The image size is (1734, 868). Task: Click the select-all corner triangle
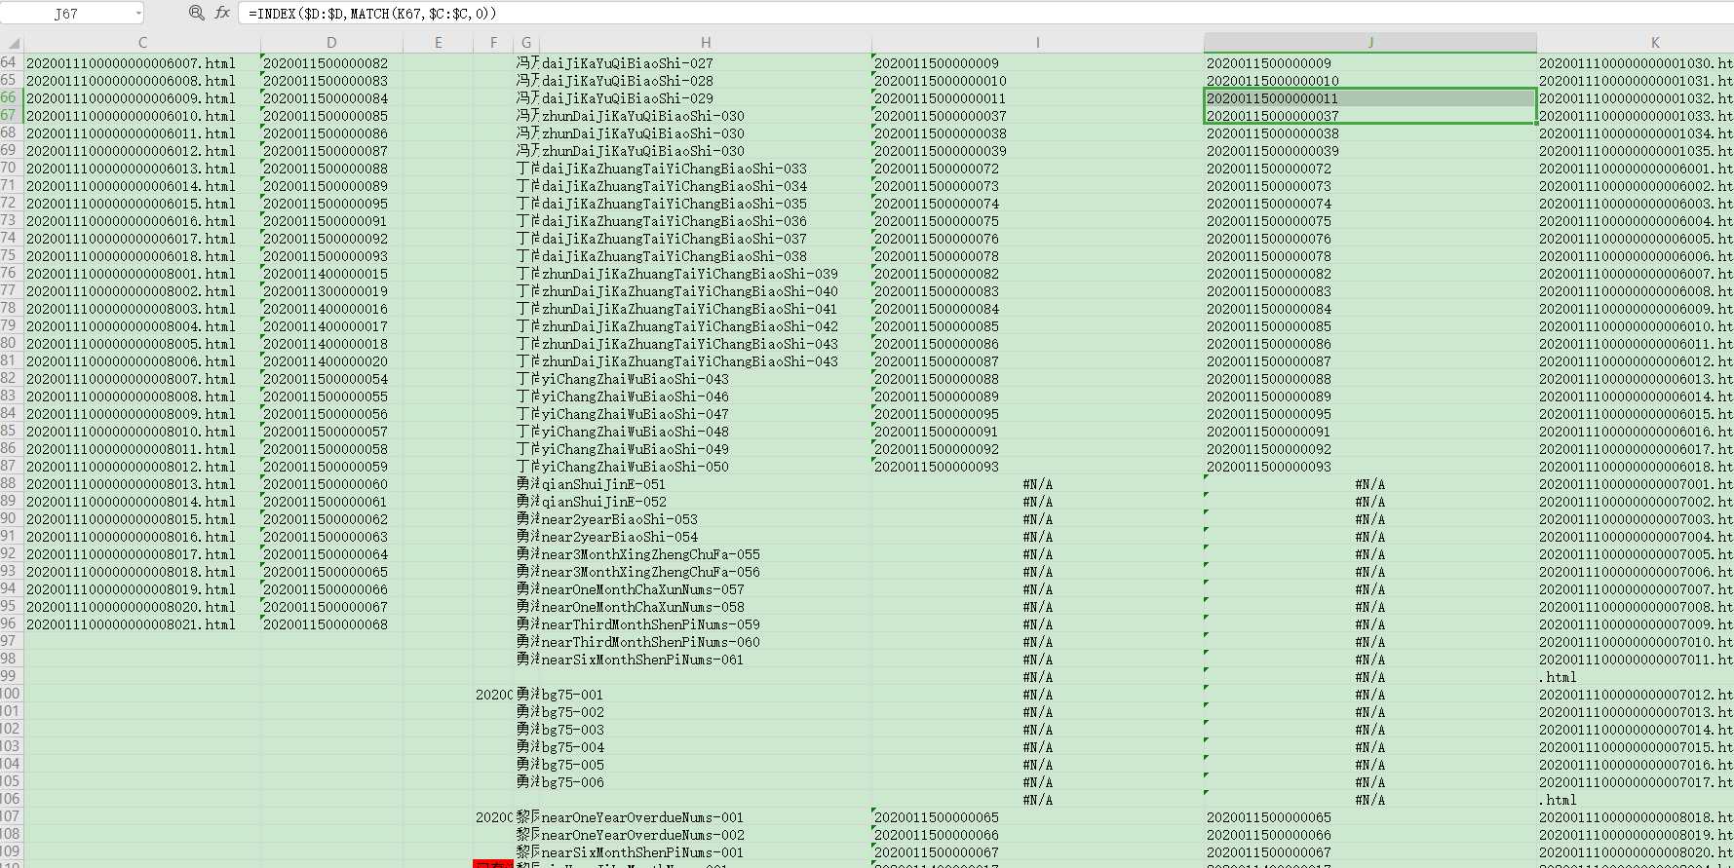pos(14,43)
